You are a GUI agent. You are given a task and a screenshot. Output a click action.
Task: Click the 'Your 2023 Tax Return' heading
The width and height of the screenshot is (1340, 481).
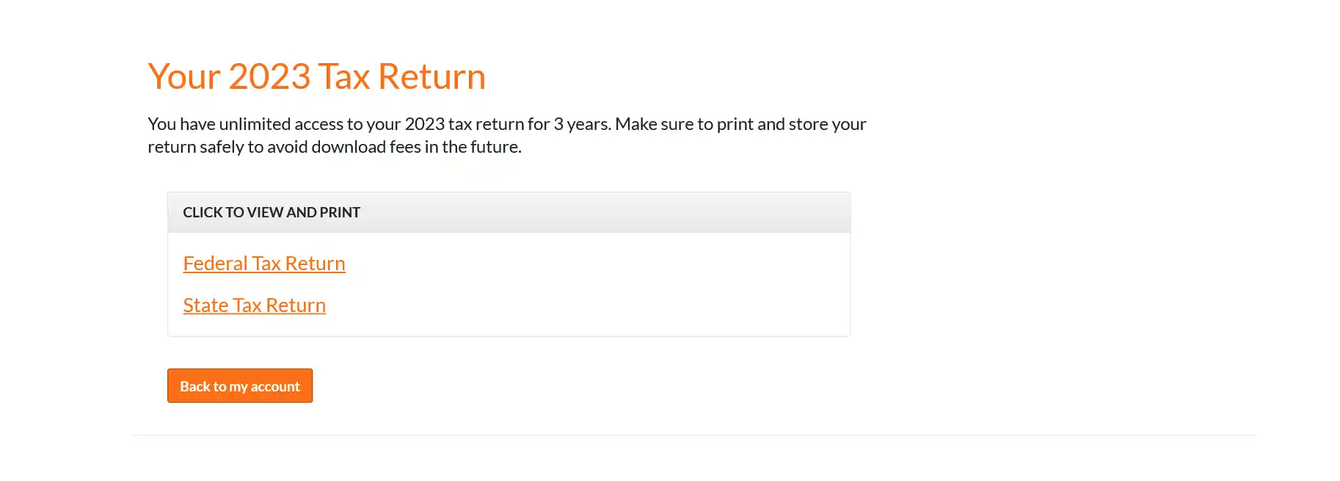[x=316, y=76]
